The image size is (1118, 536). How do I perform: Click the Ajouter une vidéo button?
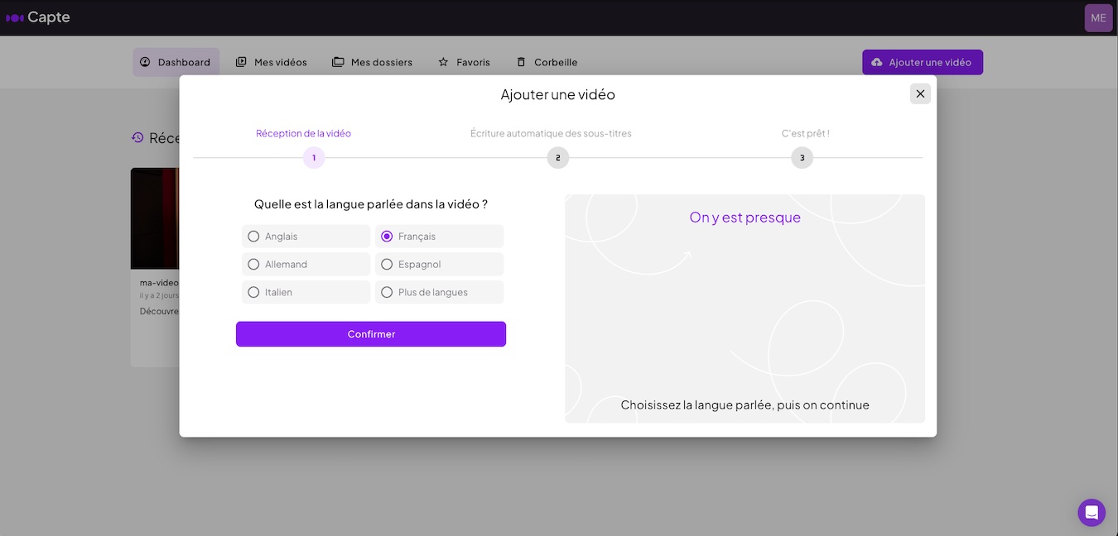[922, 62]
